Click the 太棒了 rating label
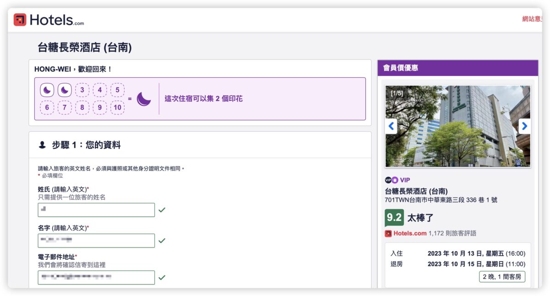This screenshot has width=550, height=296. point(420,218)
